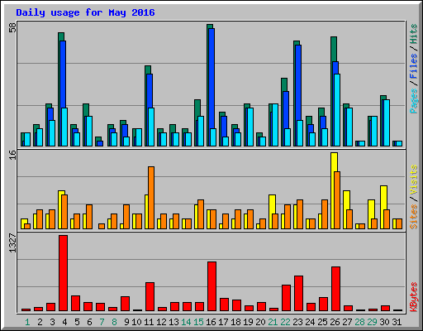Screen dimensions: 423x331
Task: Click the 'KBytes' legend label
Action: tap(414, 297)
